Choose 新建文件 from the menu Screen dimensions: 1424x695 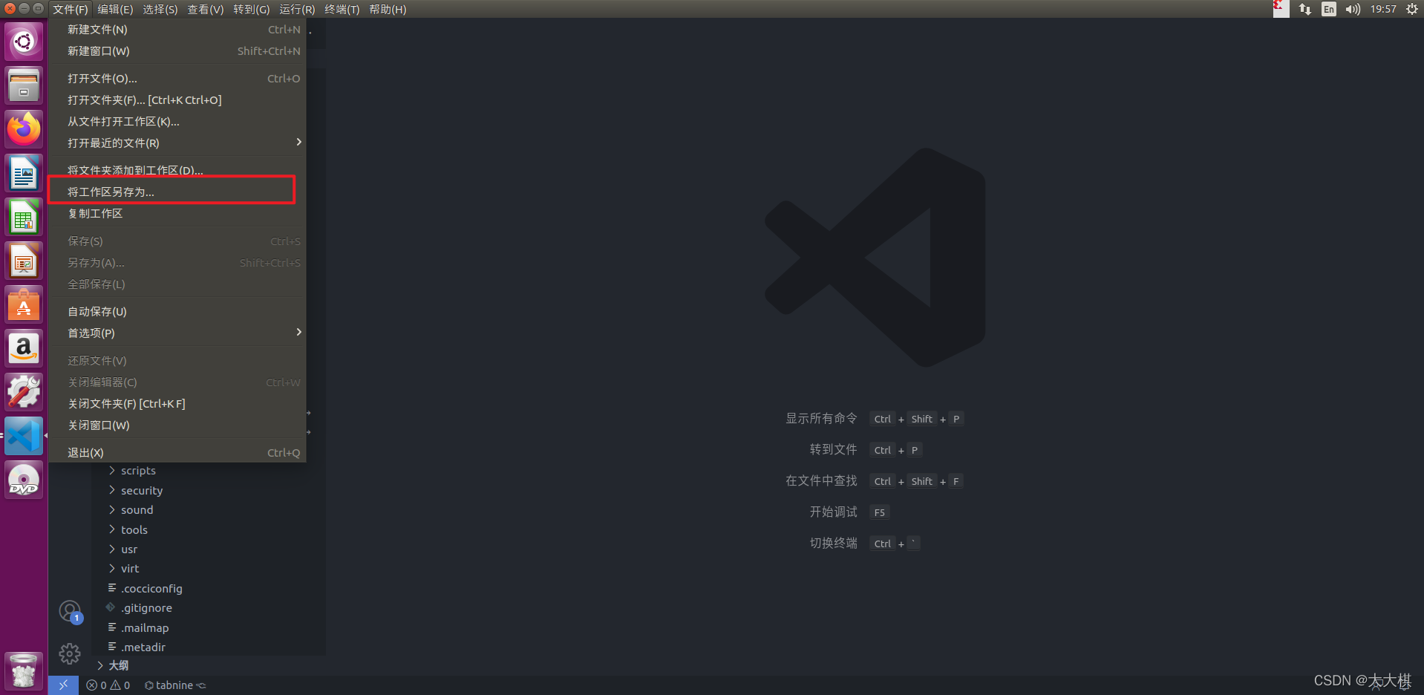point(177,29)
